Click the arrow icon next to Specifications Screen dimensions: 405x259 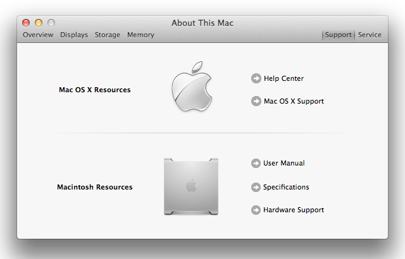point(256,187)
